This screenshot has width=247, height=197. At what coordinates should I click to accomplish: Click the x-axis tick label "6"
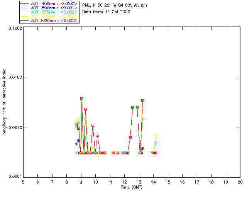pos(38,182)
